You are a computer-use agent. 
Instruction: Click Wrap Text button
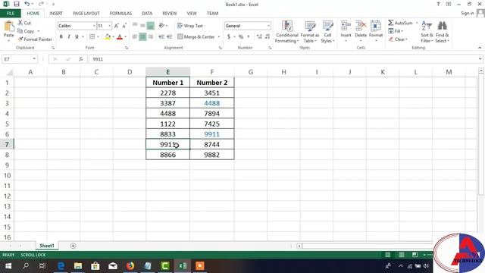click(x=190, y=26)
